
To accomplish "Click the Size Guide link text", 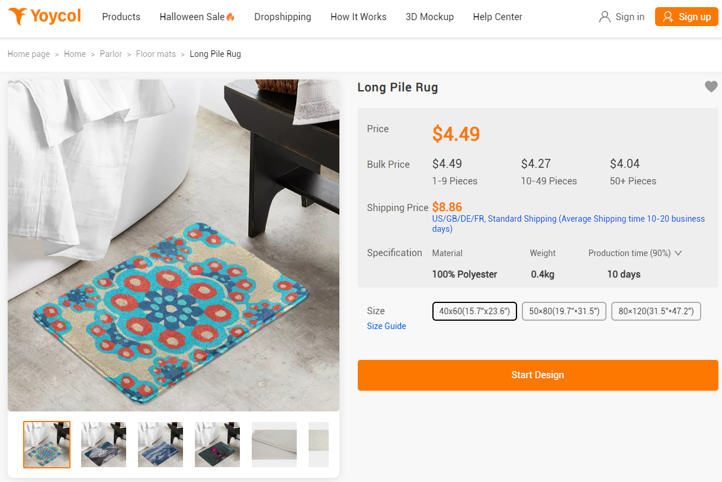I will [386, 326].
